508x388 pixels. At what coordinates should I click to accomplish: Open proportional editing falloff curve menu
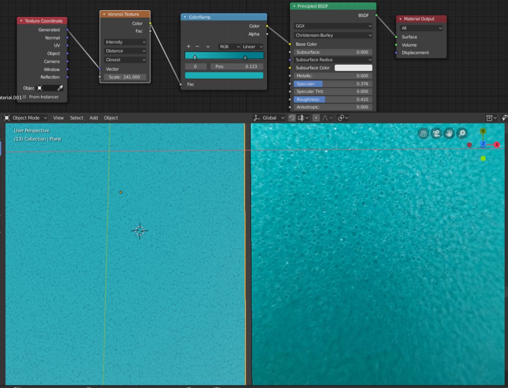[327, 118]
